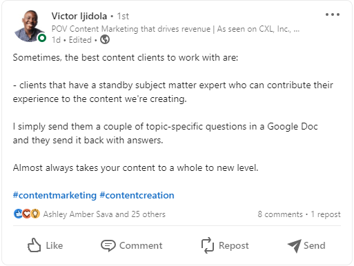Open the 1 repost link

click(x=326, y=214)
